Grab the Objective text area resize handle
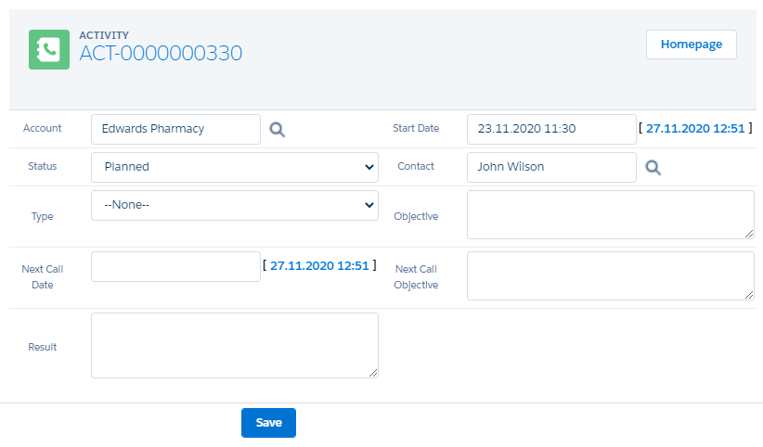Viewport: 763px width, 447px height. (749, 234)
